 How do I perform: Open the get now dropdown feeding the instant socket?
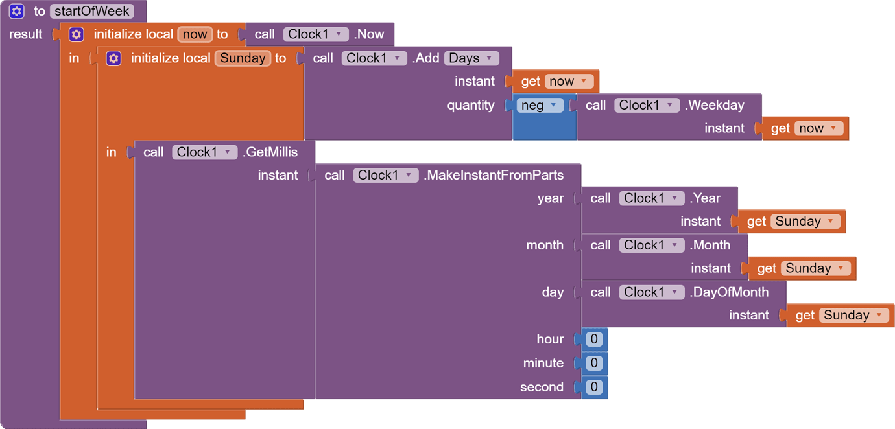coord(570,80)
